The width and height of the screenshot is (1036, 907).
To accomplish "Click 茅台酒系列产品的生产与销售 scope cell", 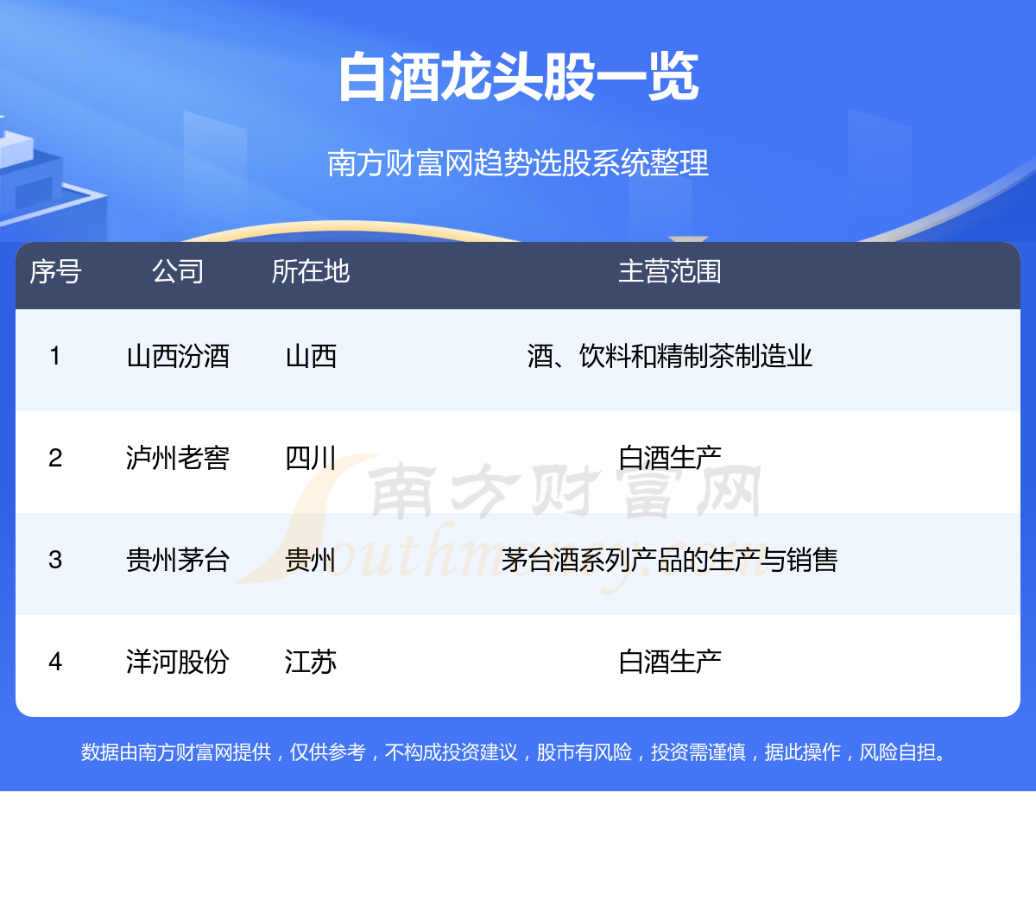I will click(x=670, y=560).
